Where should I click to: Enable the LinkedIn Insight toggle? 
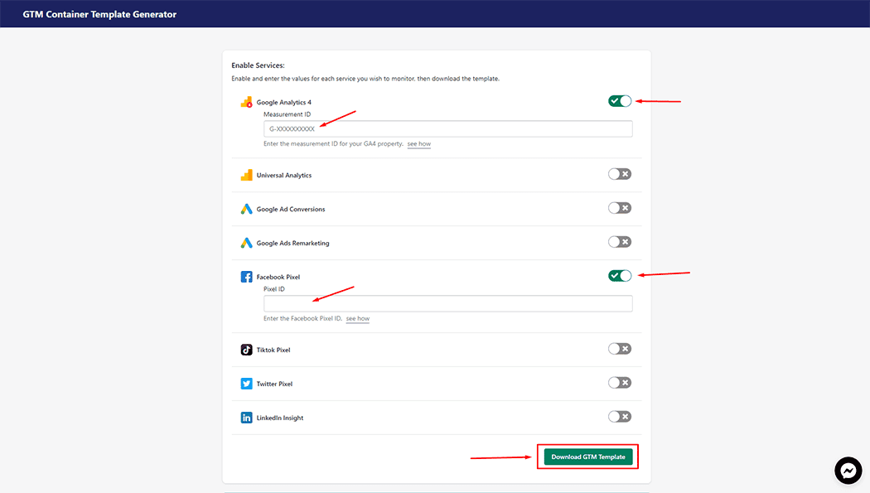[619, 416]
